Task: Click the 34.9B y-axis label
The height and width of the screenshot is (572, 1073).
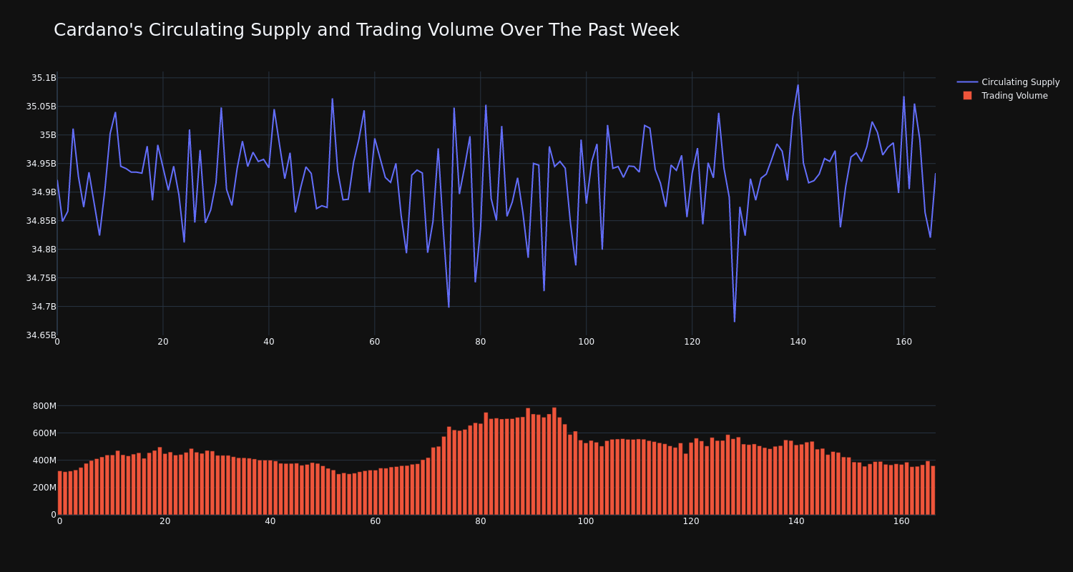Action: (x=44, y=192)
